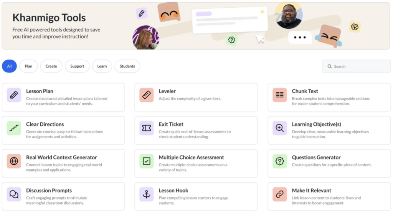Click the search magnifying glass icon
This screenshot has width=393, height=214.
point(330,66)
